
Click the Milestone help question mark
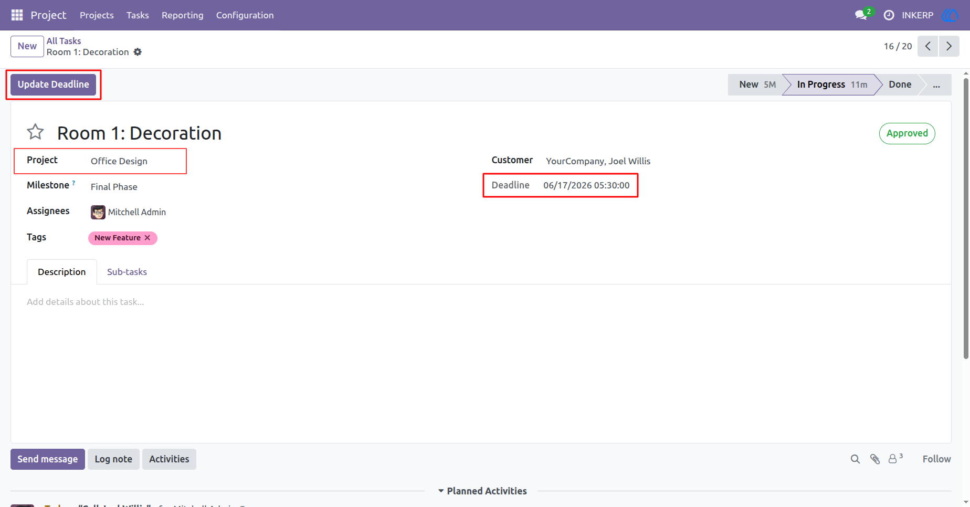tap(73, 183)
